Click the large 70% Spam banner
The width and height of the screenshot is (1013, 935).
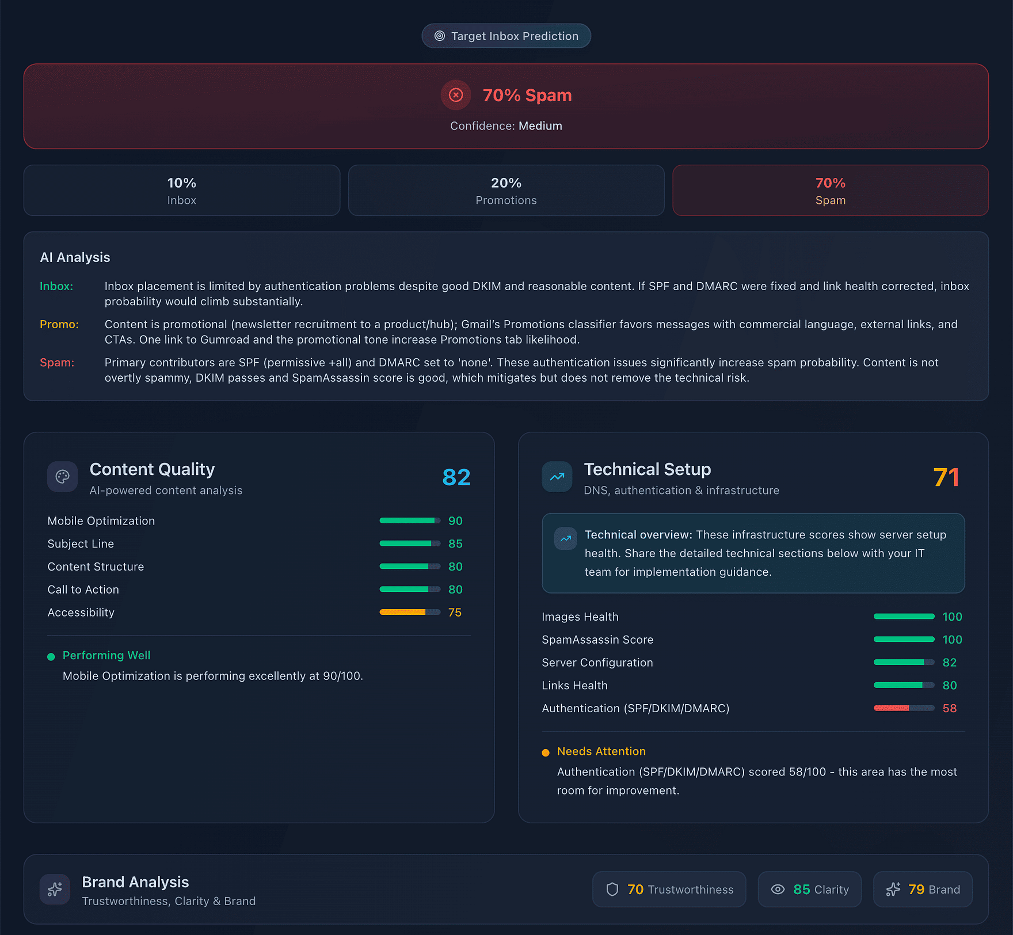506,107
